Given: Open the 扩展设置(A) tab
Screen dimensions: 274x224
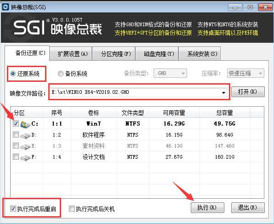Looking at the screenshot, I should click(71, 54).
